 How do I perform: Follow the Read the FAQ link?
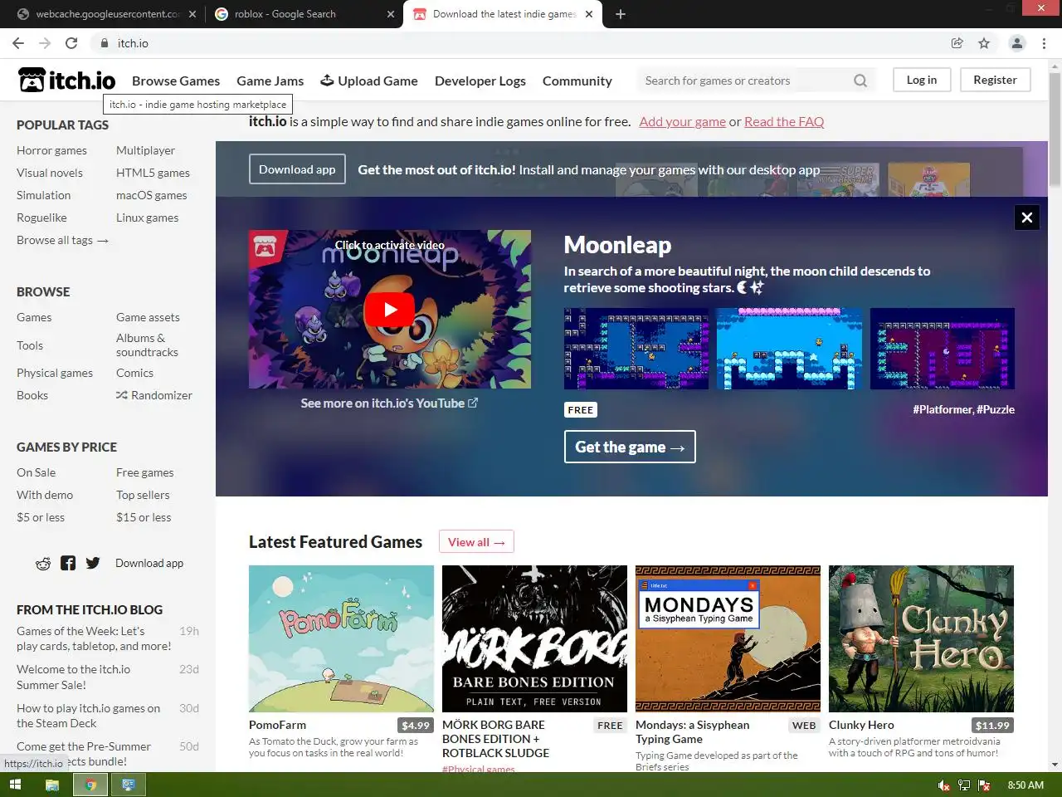click(x=784, y=121)
